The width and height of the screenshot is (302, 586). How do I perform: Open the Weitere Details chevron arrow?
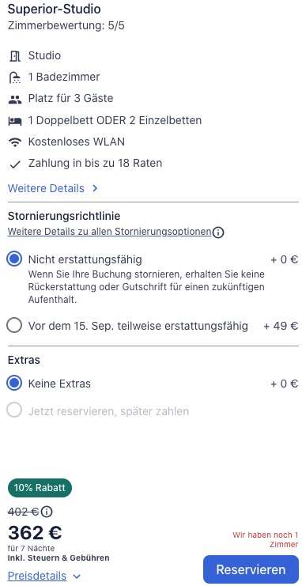tap(95, 188)
